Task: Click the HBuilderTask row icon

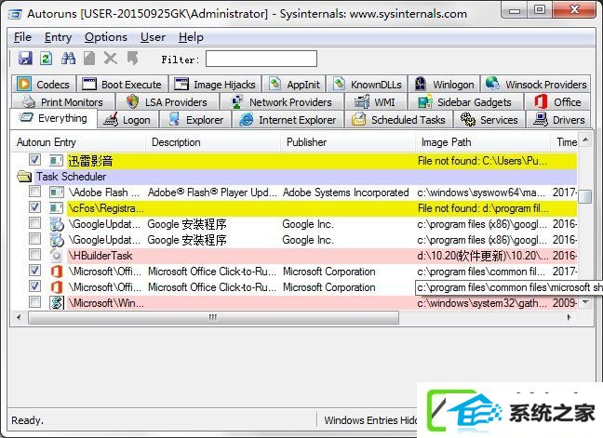Action: 57,256
